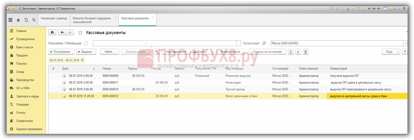Go back with the left arrow
Viewport: 414px width, 140px height.
pos(62,32)
